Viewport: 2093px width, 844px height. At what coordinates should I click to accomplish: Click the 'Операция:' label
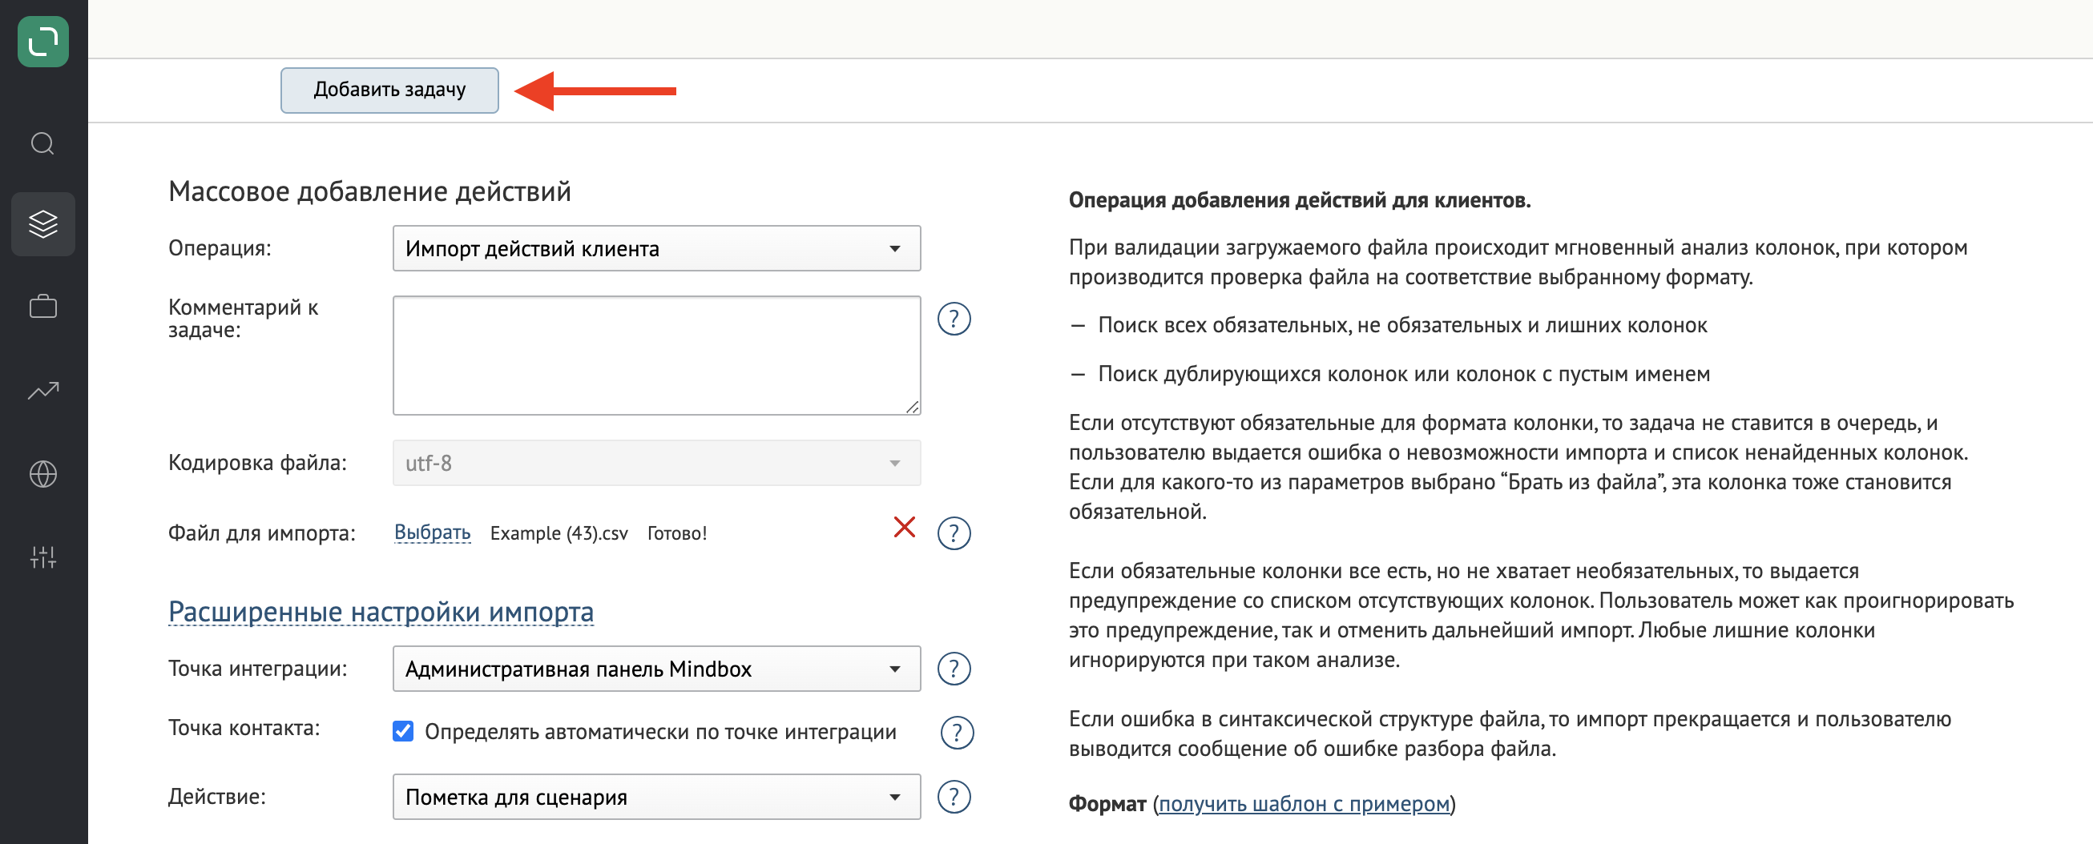[x=220, y=247]
